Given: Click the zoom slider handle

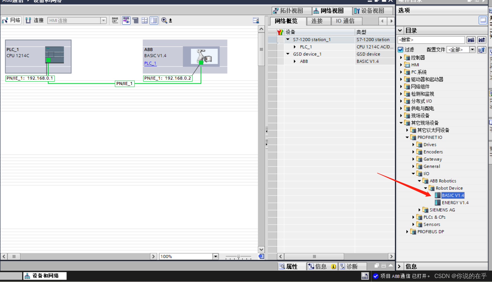Looking at the screenshot, I should click(x=238, y=257).
